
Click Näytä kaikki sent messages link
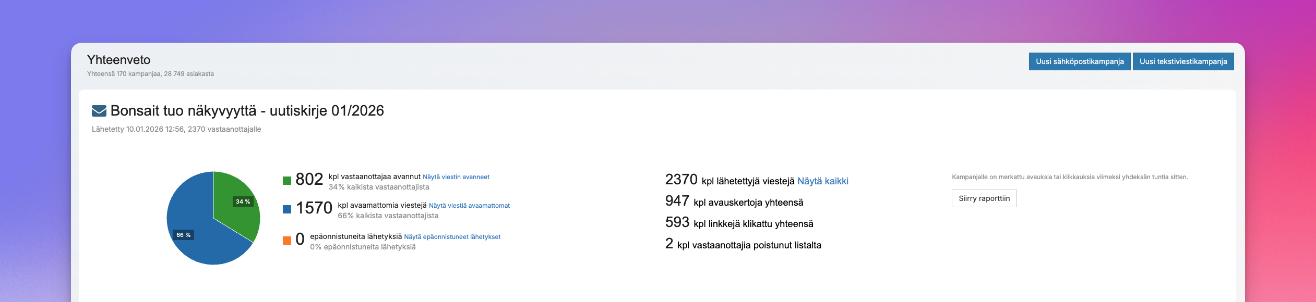822,181
